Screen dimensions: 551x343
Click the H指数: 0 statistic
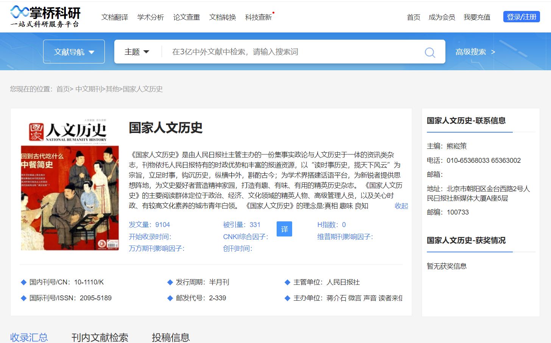tap(332, 225)
